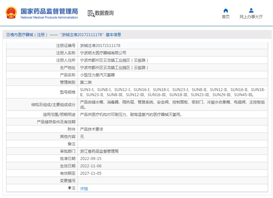Click the lightbulb icon beside 注

point(70,188)
